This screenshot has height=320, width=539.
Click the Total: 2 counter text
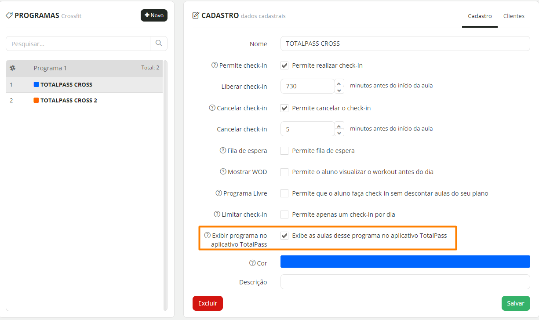point(150,68)
